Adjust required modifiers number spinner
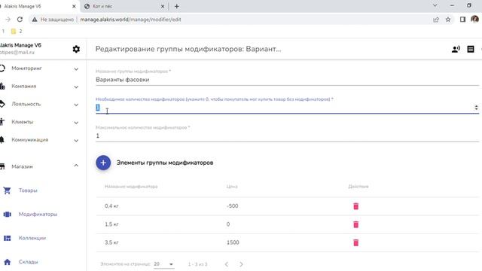482x271 pixels. (476, 108)
